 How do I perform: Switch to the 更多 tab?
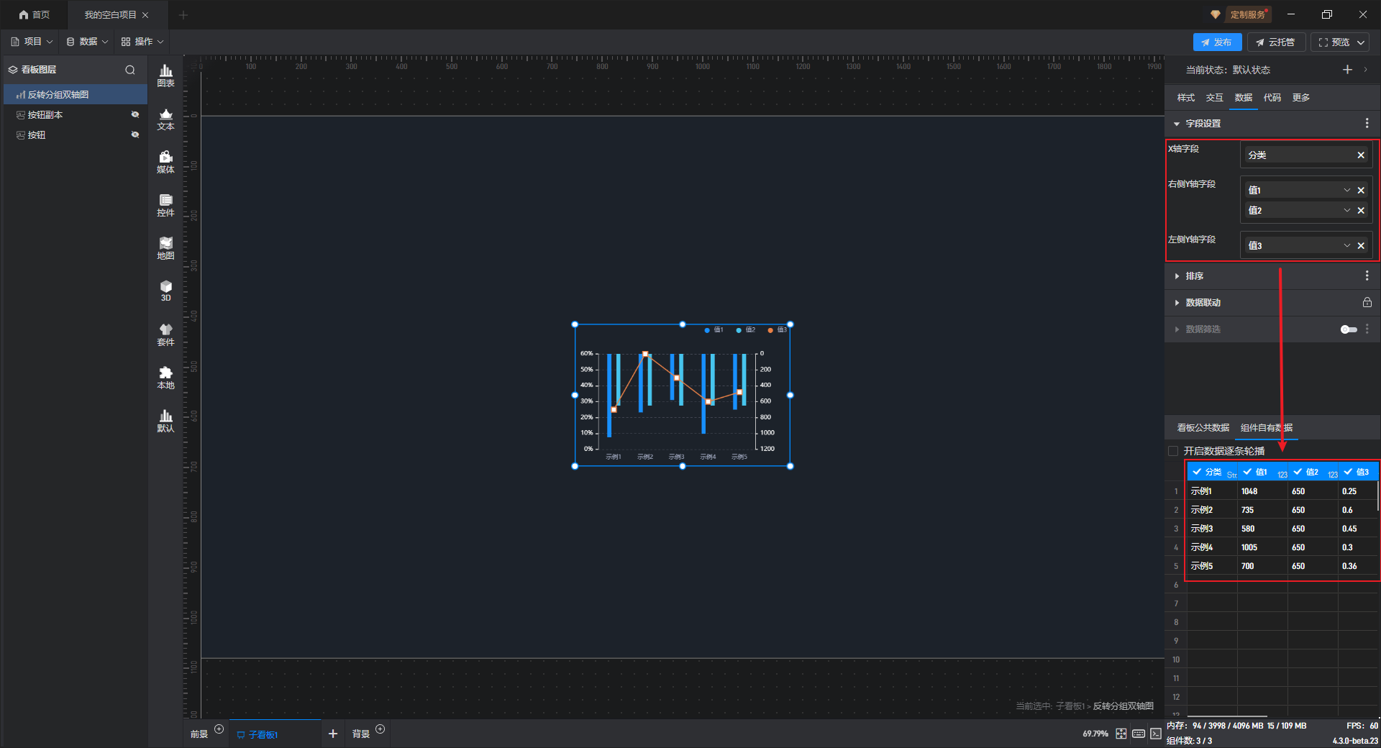tap(1300, 98)
